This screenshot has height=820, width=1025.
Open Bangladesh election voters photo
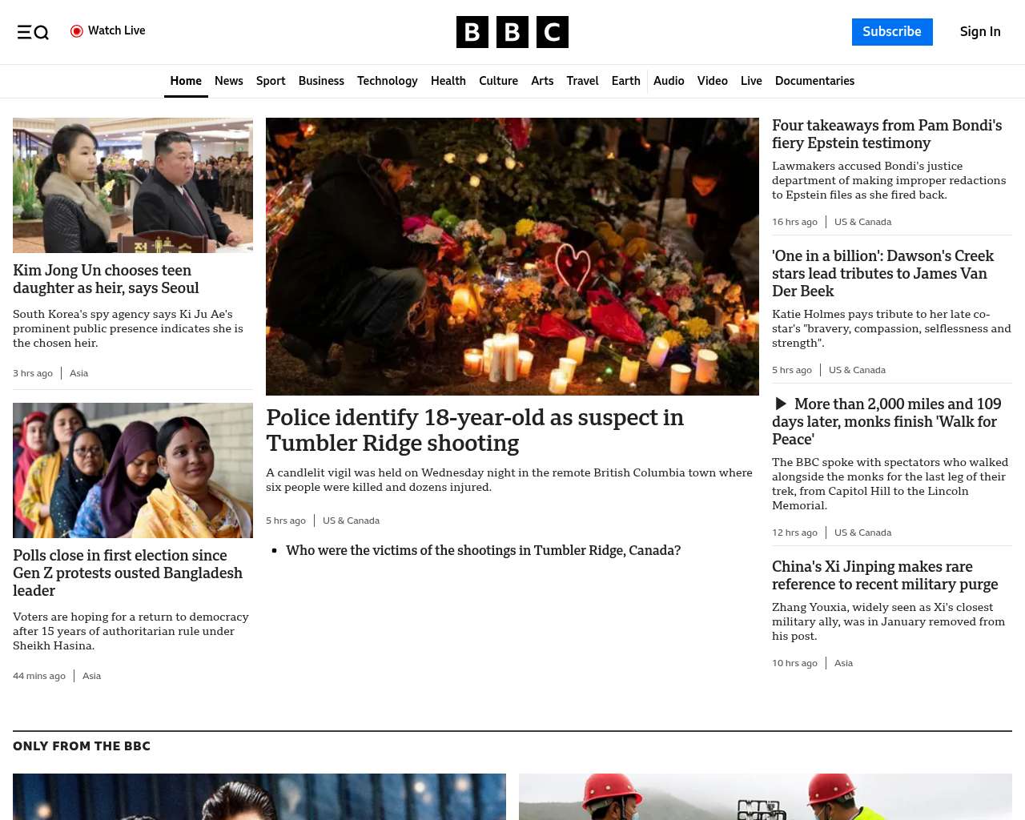[x=133, y=470]
